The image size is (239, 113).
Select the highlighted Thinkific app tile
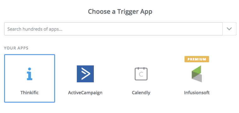point(29,79)
